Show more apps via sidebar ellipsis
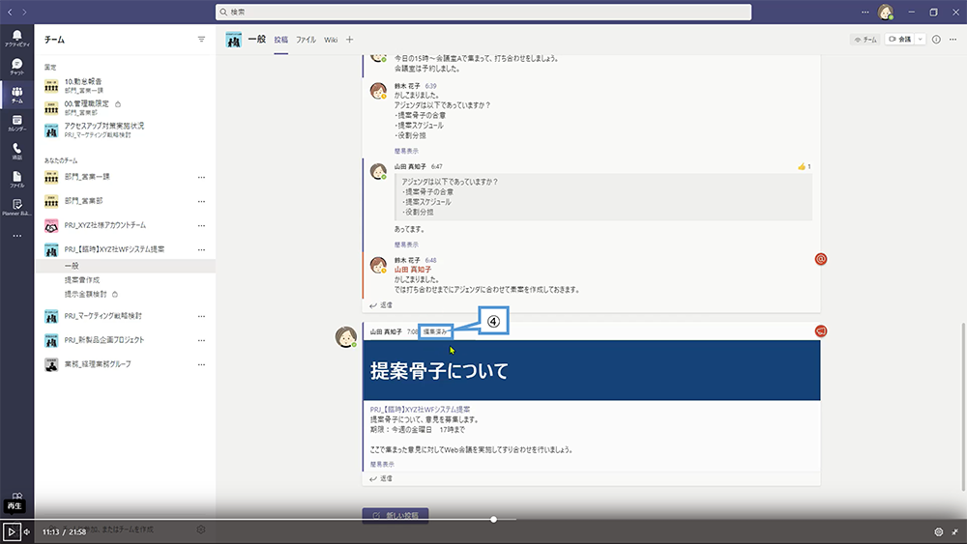967x544 pixels. (x=16, y=236)
